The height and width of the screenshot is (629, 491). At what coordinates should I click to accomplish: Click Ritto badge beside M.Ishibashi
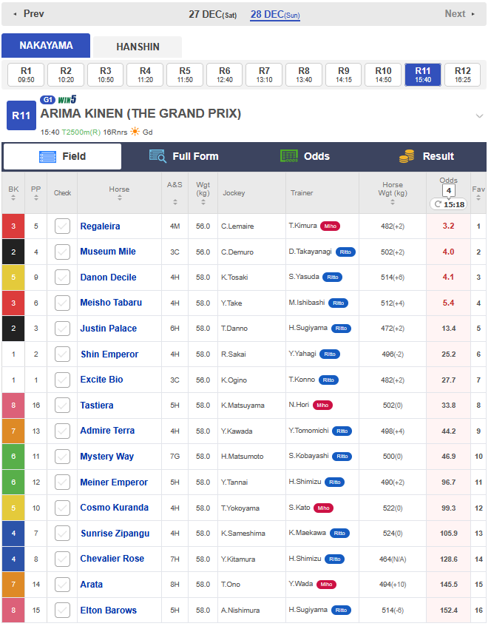338,303
